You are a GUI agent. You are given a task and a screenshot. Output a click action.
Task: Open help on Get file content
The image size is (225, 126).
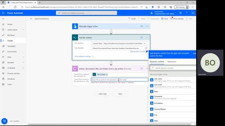tap(142, 37)
